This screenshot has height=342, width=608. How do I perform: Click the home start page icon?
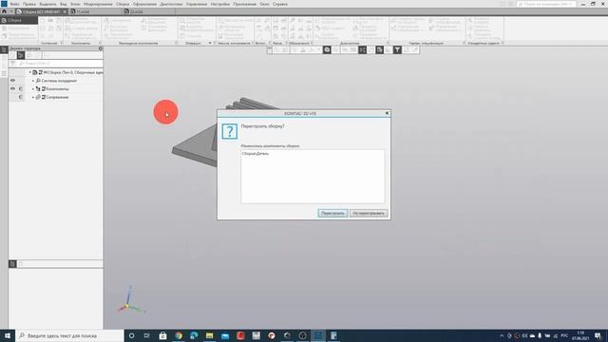point(4,11)
